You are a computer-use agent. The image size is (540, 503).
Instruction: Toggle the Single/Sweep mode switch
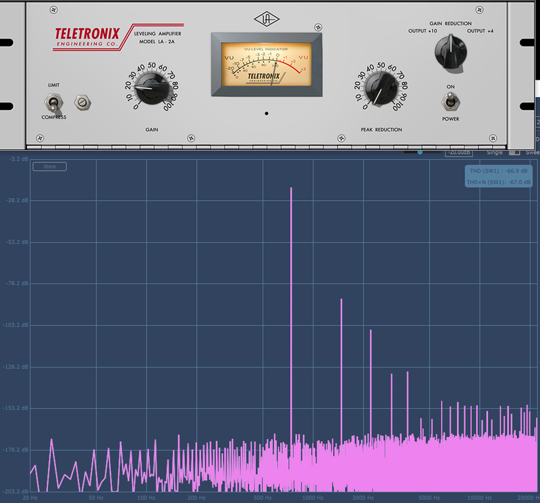pos(514,152)
